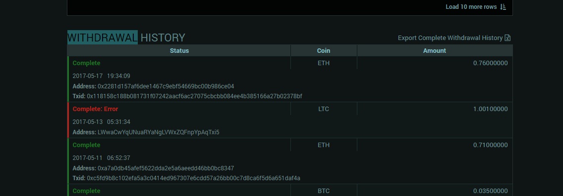Image resolution: width=563 pixels, height=196 pixels.
Task: Open Export Complete Withdrawal History link
Action: click(x=450, y=38)
